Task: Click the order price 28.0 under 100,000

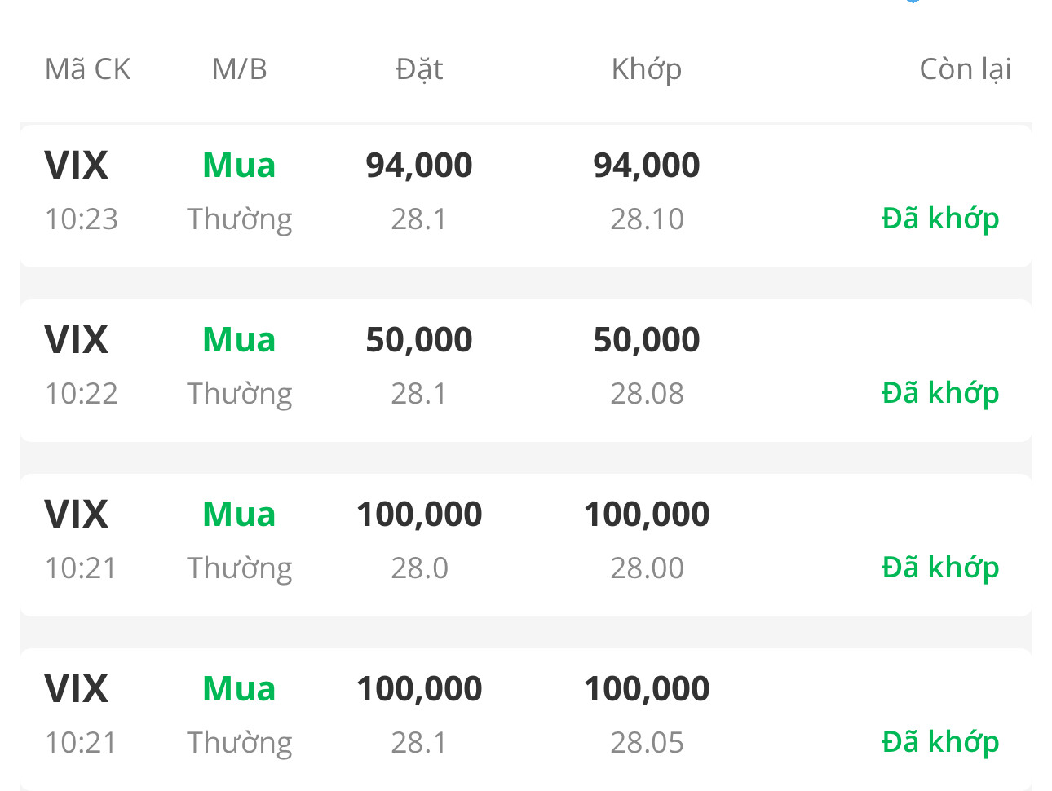Action: pos(419,568)
